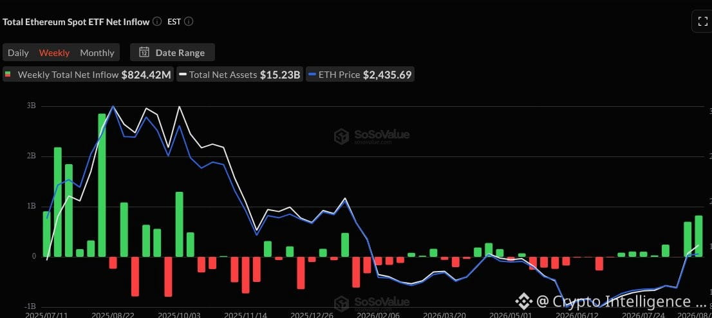Click the info icon next to EST
712x318 pixels.
(189, 21)
